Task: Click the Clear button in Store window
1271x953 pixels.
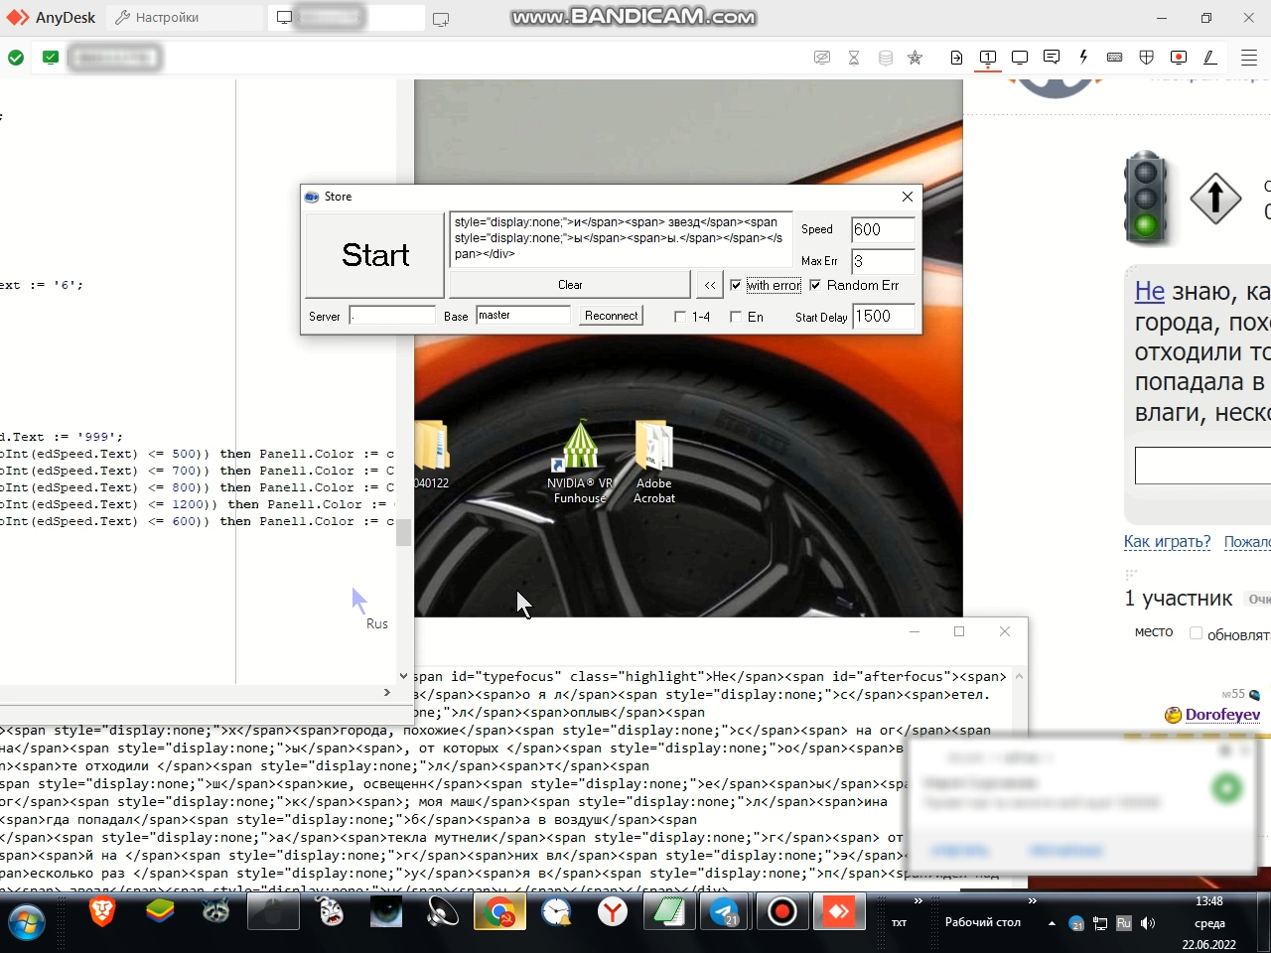Action: click(570, 285)
